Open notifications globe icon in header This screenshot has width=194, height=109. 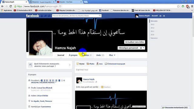49,16
